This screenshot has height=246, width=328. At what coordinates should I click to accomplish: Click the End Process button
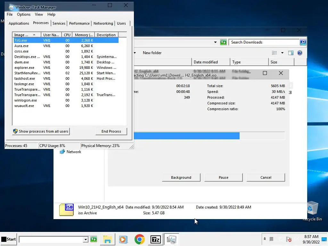coord(111,131)
